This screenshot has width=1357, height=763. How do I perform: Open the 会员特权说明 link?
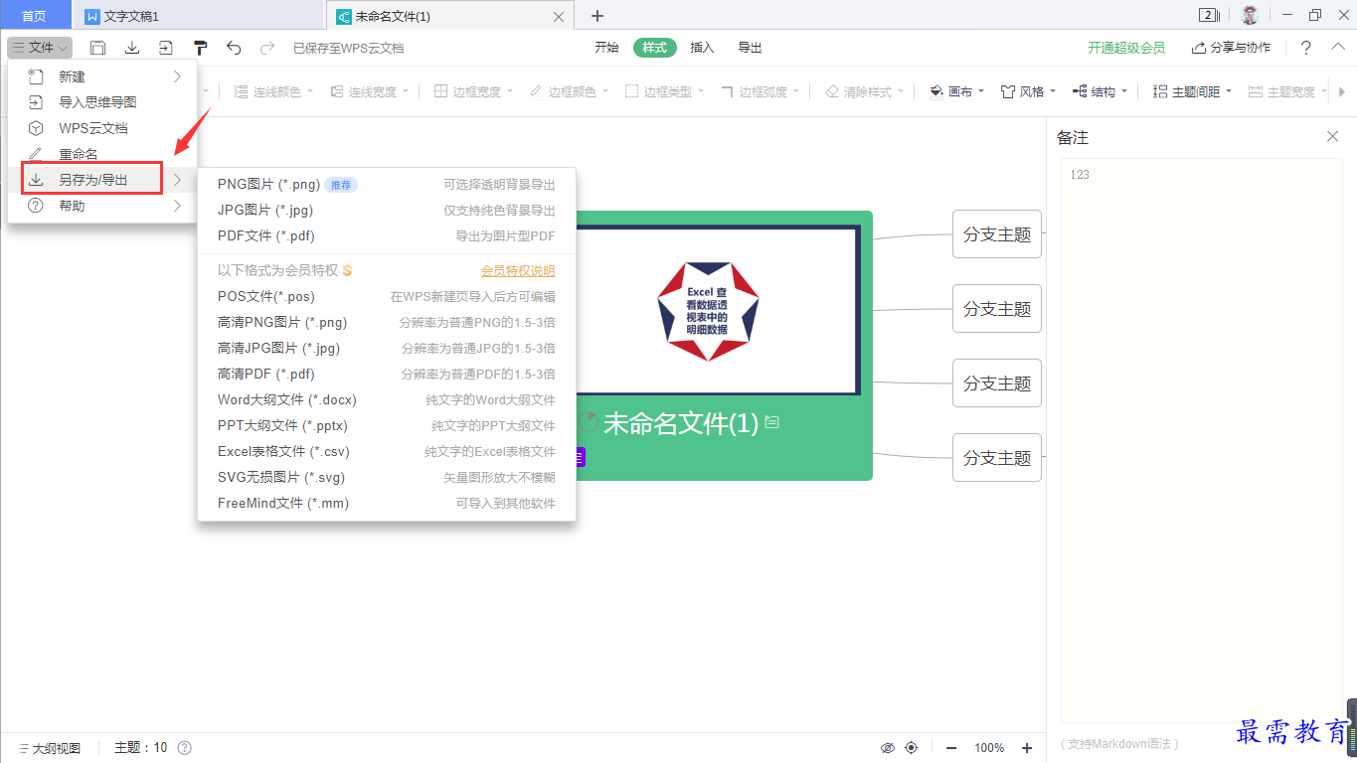click(518, 270)
